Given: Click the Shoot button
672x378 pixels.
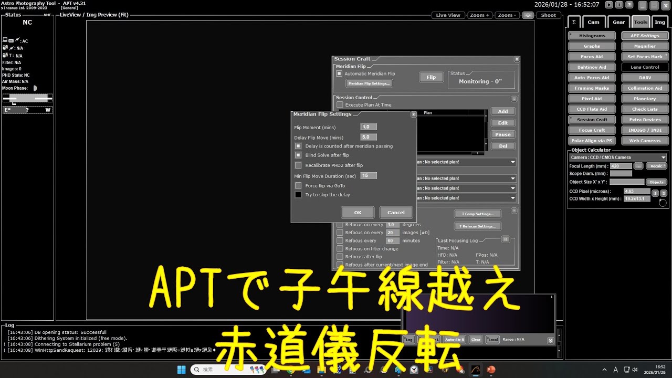Looking at the screenshot, I should pyautogui.click(x=548, y=15).
